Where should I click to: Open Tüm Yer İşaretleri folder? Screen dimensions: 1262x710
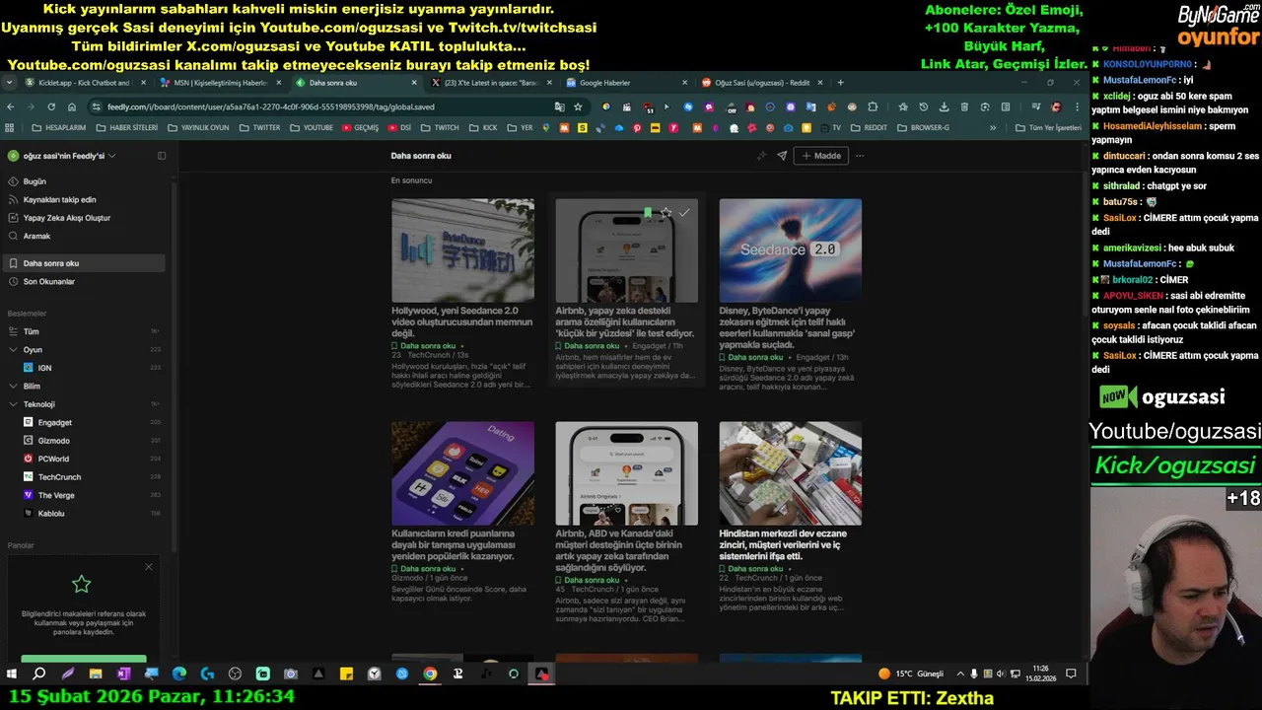pyautogui.click(x=1049, y=127)
